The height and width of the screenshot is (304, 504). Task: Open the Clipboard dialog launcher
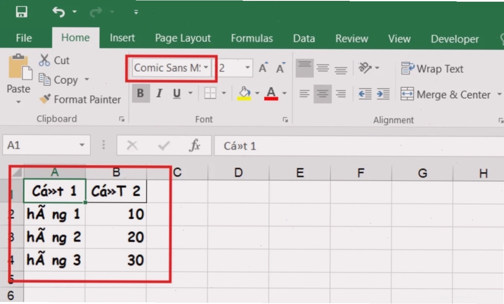coord(122,120)
